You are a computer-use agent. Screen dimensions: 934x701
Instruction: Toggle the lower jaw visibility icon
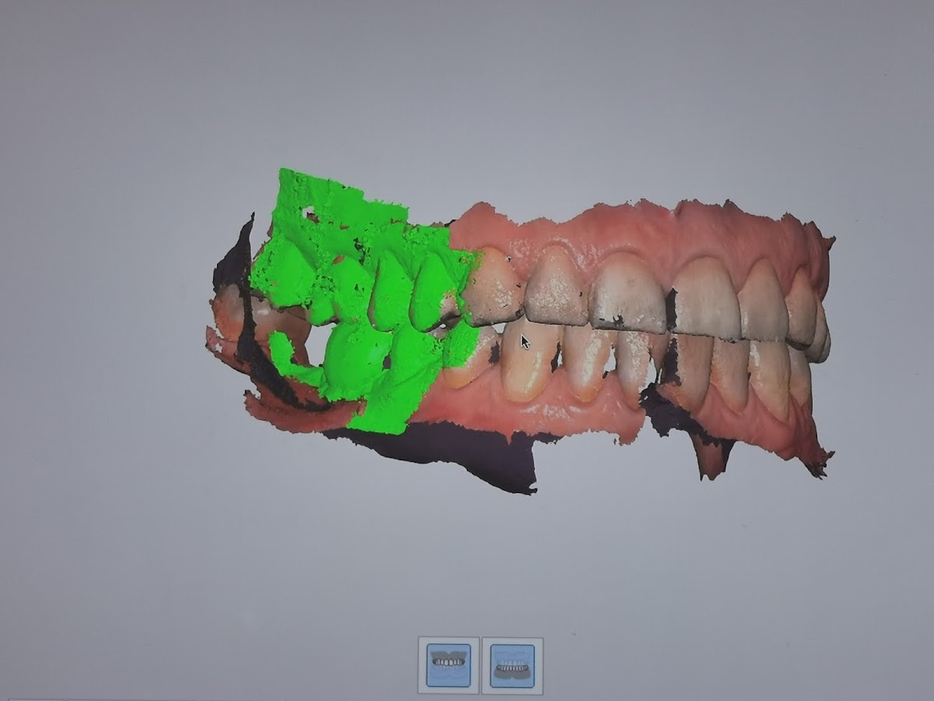512,665
